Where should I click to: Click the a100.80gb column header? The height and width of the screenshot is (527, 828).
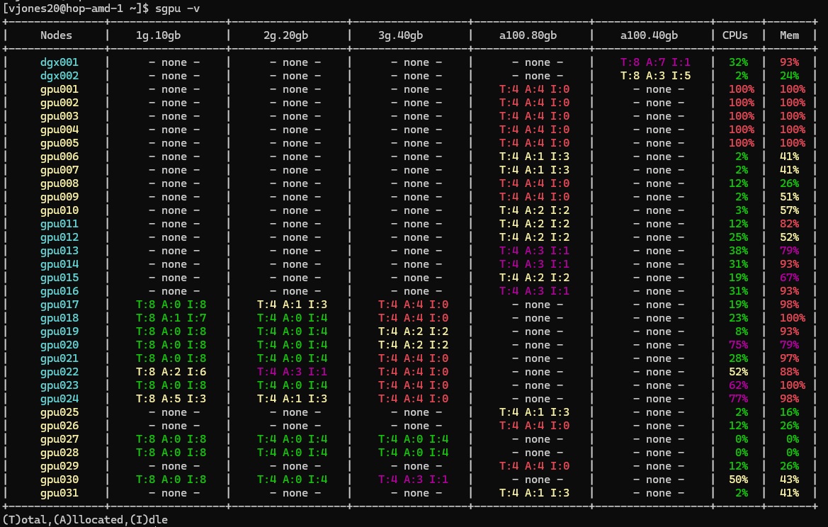(528, 35)
